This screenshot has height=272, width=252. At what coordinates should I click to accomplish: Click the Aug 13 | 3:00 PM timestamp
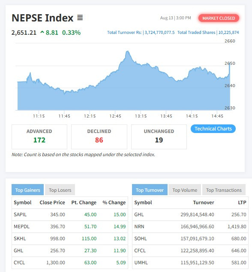(x=175, y=18)
